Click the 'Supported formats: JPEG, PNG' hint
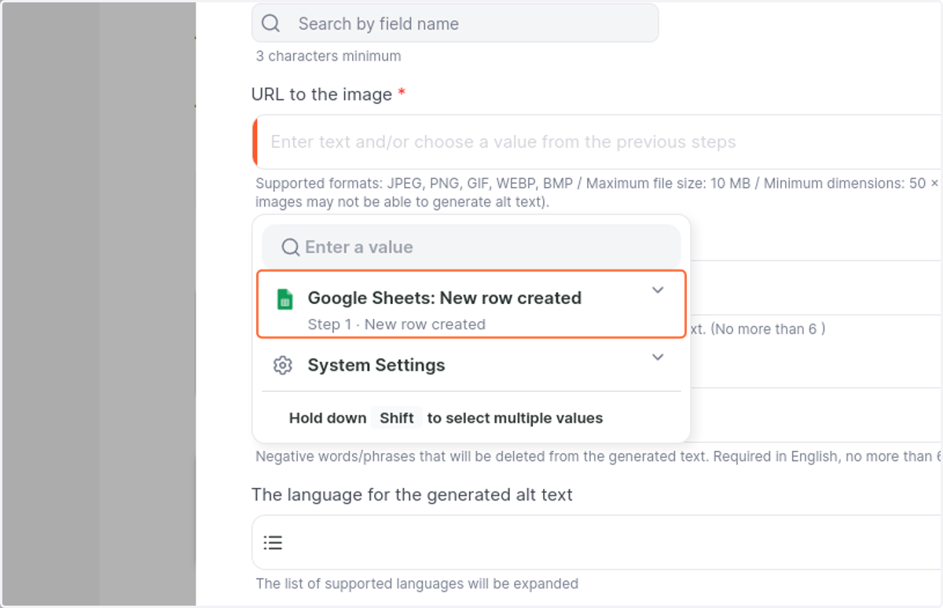 tap(599, 192)
